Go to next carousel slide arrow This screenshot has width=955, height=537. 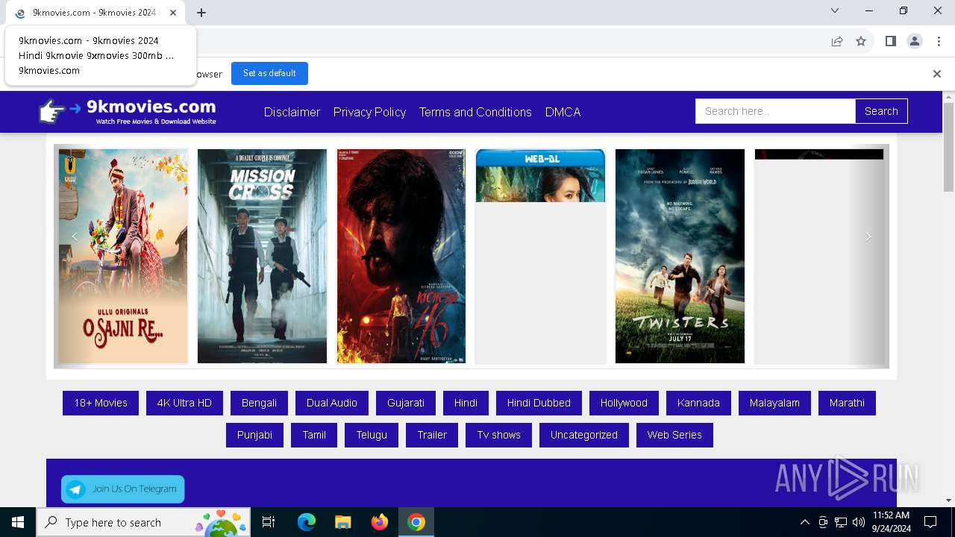868,236
